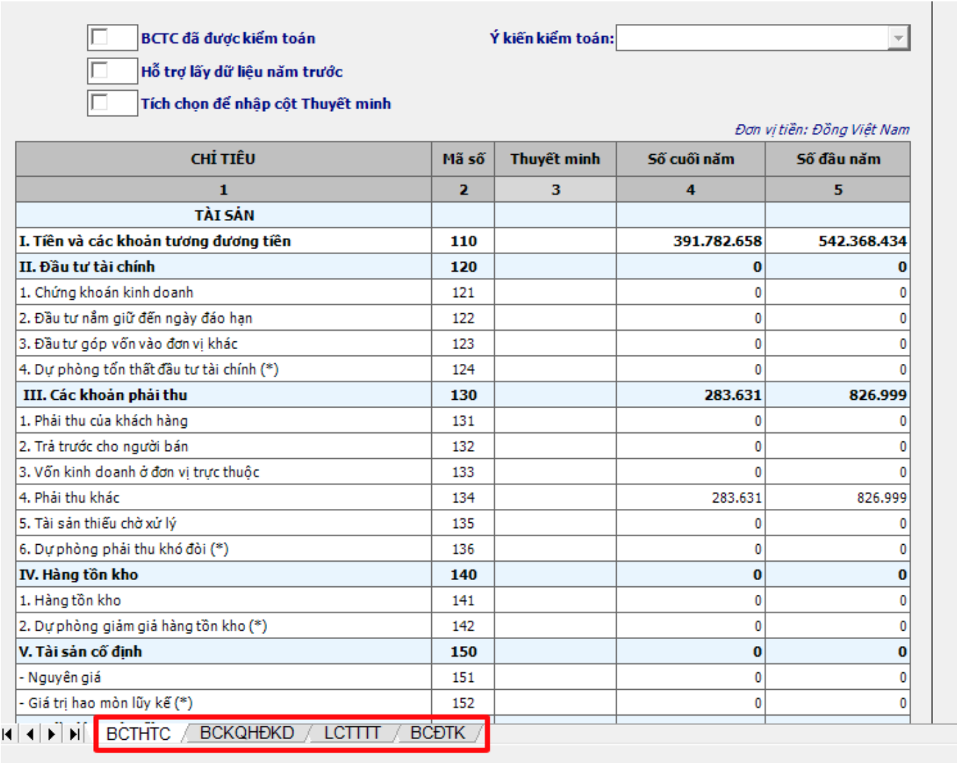Switch to the BCKQHĐKD sheet tab
957x763 pixels.
coord(247,733)
